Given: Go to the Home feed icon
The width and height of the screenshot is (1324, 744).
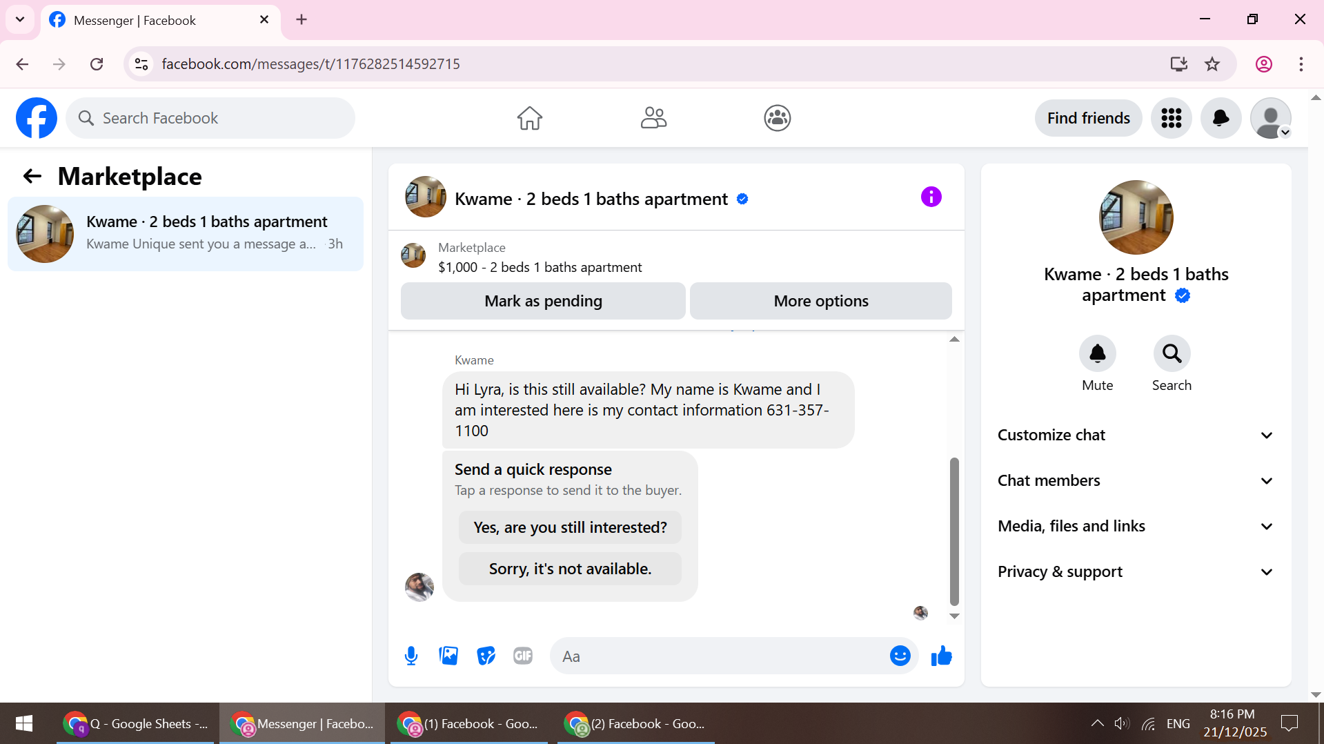Looking at the screenshot, I should point(530,118).
